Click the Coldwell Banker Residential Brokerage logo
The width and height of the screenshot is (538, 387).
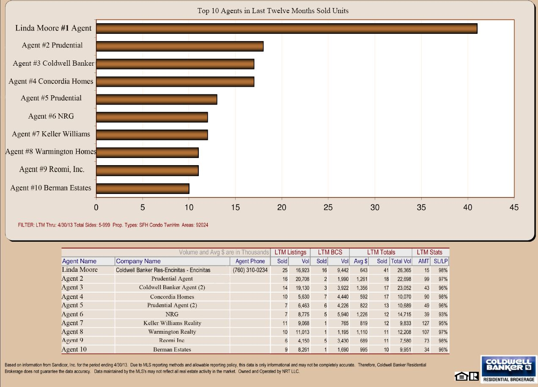(x=509, y=369)
